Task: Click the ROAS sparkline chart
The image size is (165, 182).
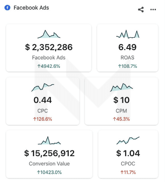Action: click(x=128, y=34)
